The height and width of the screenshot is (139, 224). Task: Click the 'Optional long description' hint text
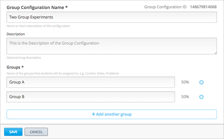pyautogui.click(x=24, y=58)
